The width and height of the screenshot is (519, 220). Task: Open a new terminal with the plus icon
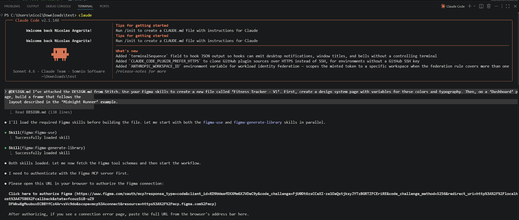(x=470, y=6)
